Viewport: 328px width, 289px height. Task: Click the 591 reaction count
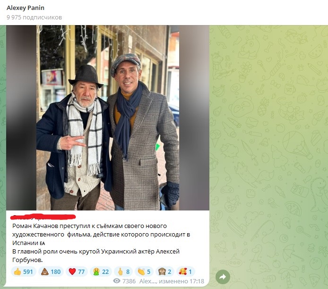[x=28, y=272]
